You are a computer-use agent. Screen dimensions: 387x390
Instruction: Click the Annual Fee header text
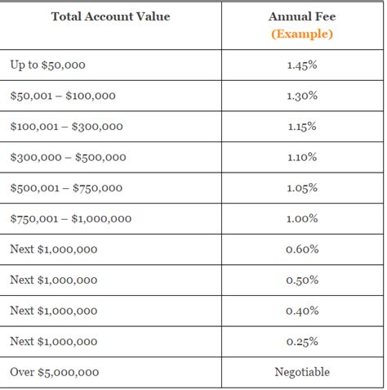(302, 16)
